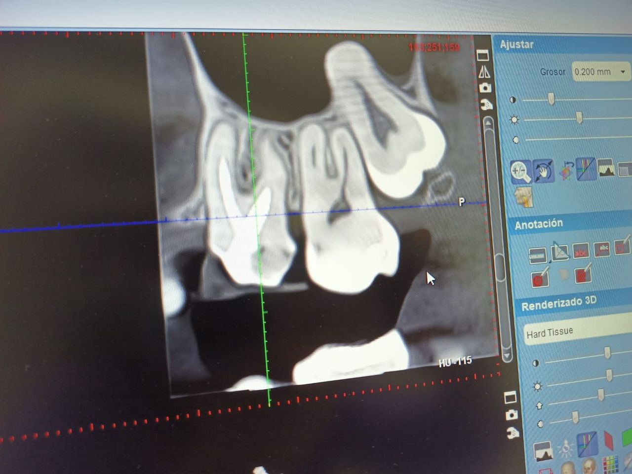Toggle the light bulb in Renderizado 3D
Screen dimensions: 632x474
pos(565,448)
